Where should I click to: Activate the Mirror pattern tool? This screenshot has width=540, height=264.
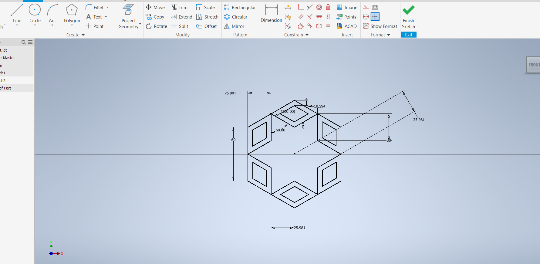(x=234, y=26)
